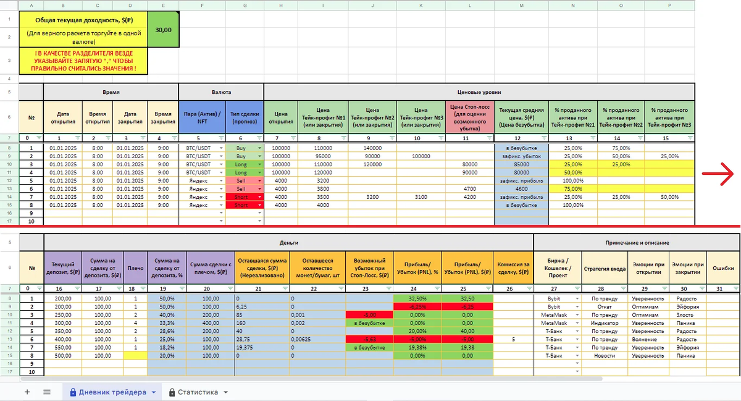
Task: Open Short deal type dropdown in trade row 7
Action: (259, 196)
